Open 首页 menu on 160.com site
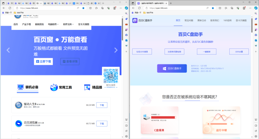Screen dimensions: 259x139 (x=16, y=24)
